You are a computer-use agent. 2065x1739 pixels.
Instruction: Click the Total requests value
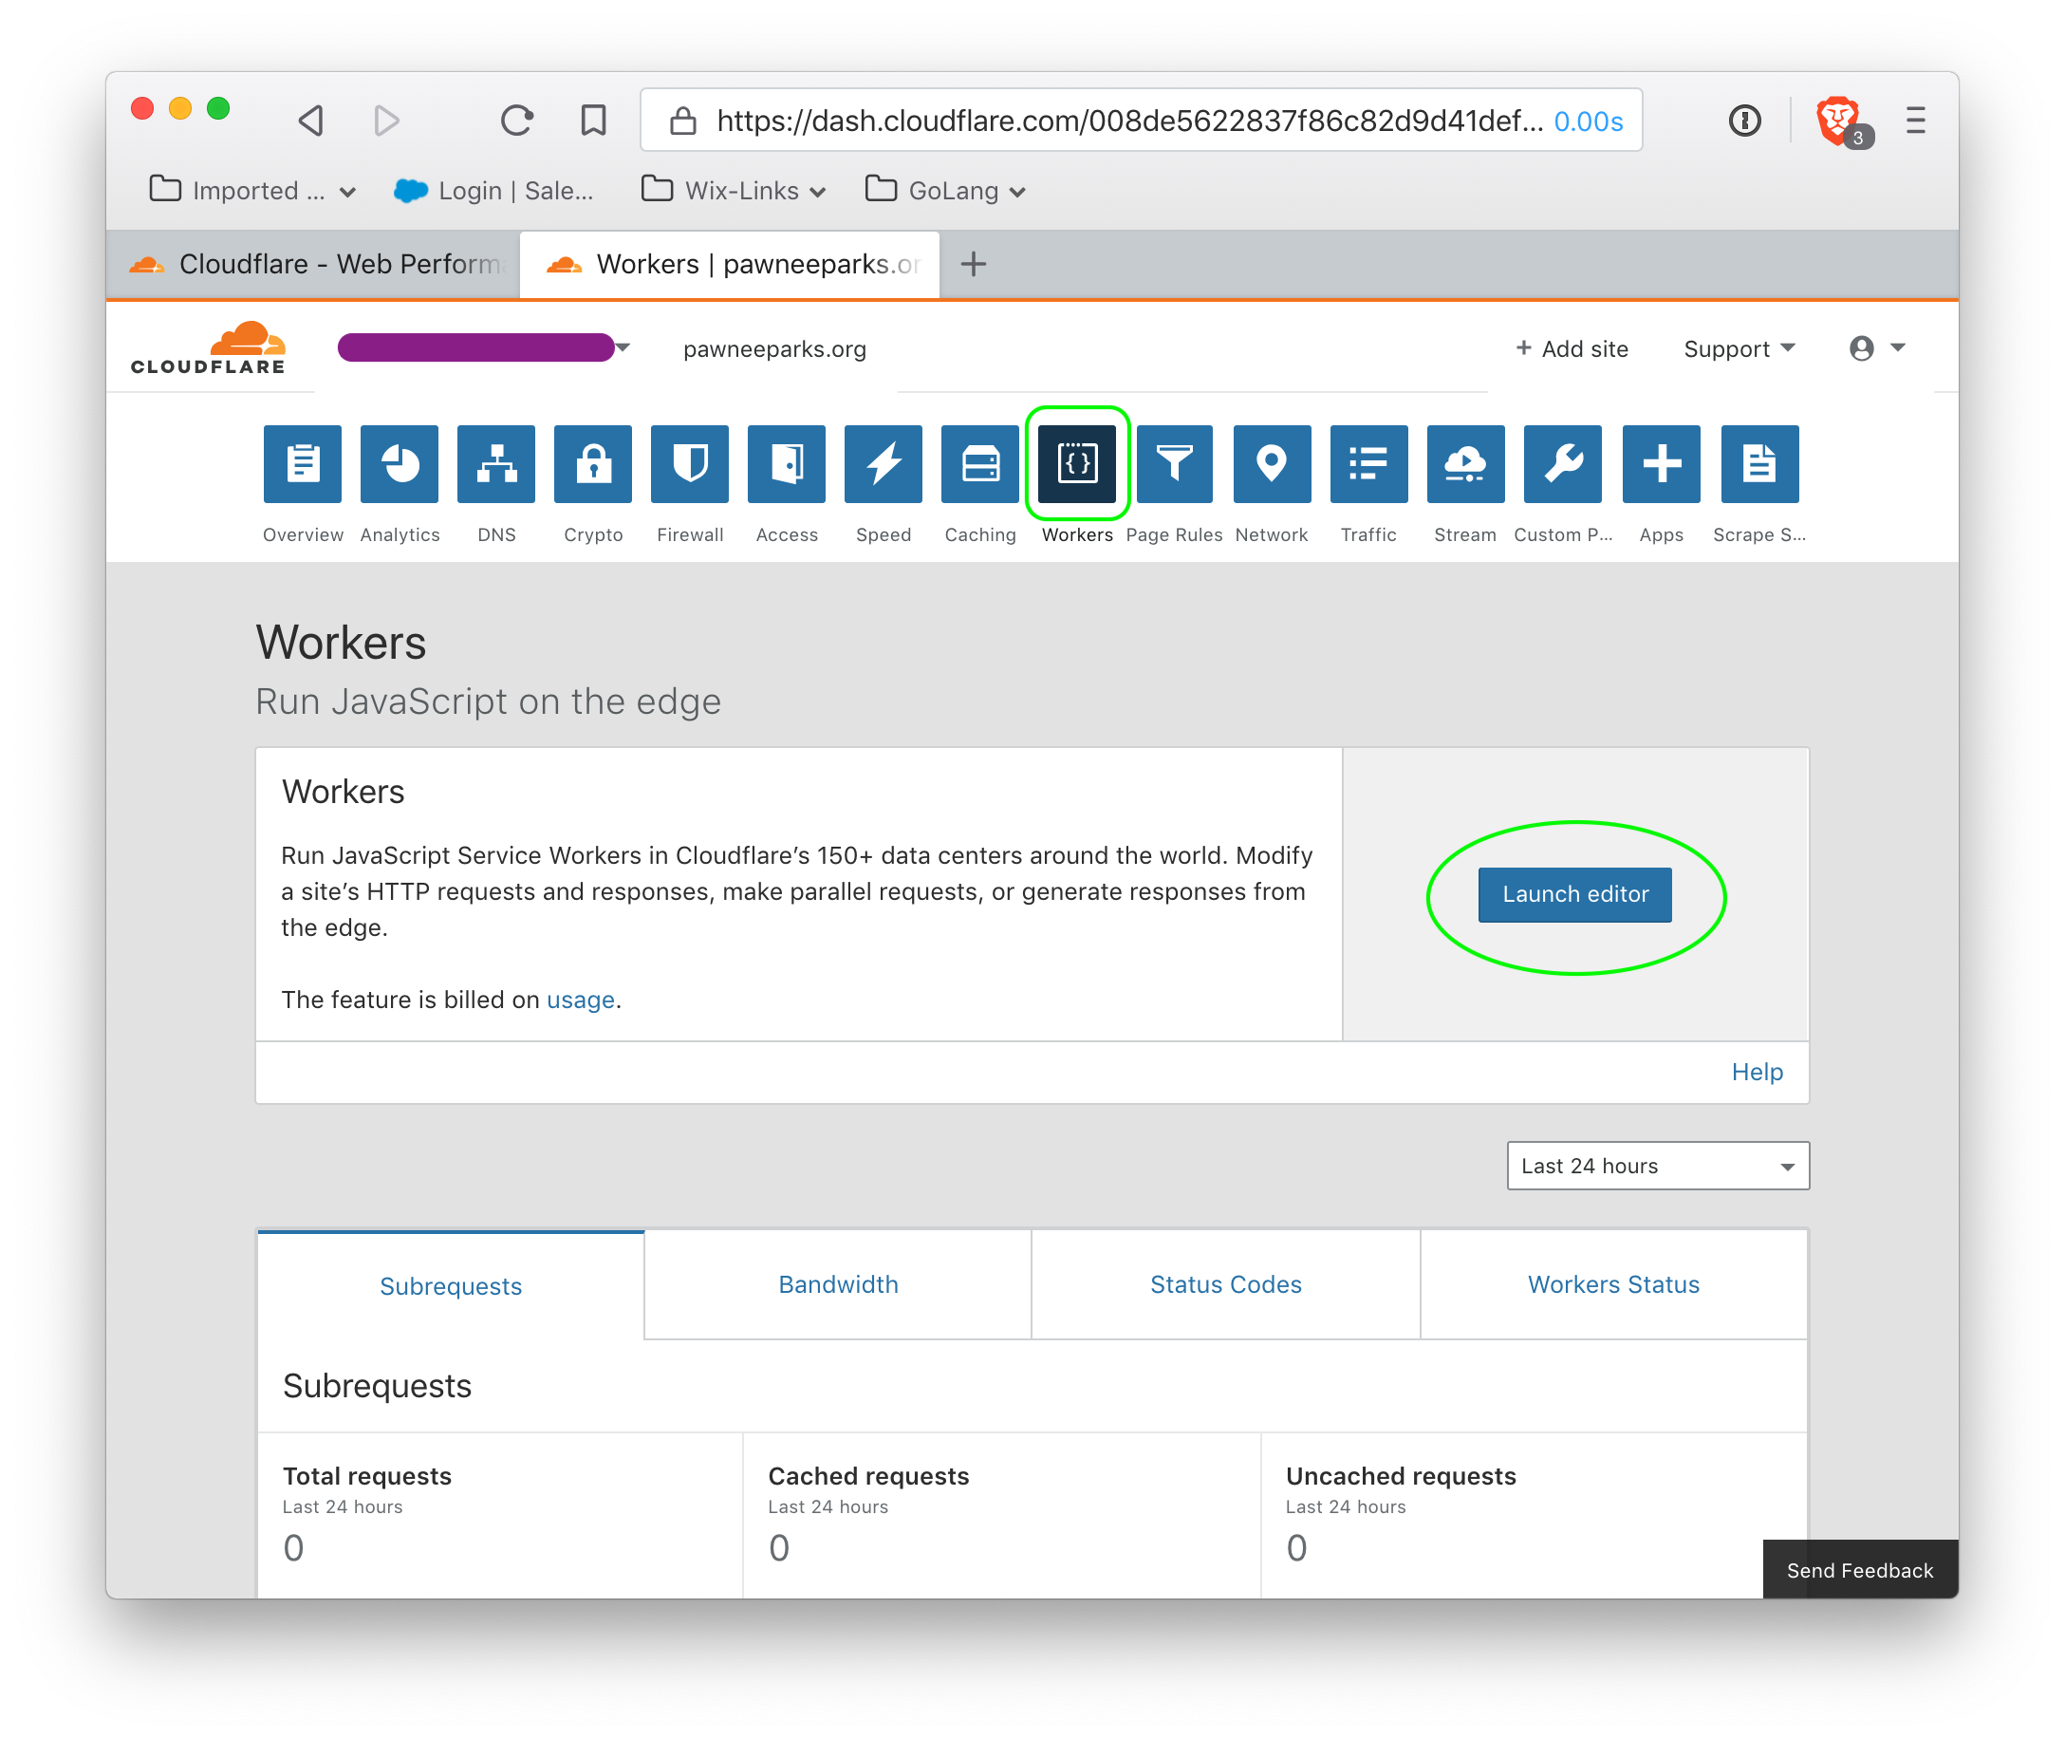tap(294, 1548)
